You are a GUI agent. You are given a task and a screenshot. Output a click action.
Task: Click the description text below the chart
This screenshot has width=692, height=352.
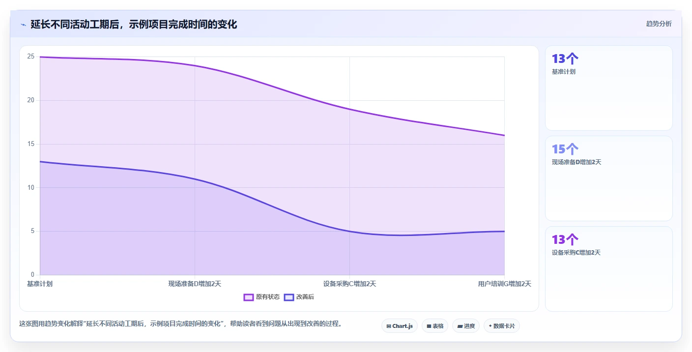tap(180, 324)
